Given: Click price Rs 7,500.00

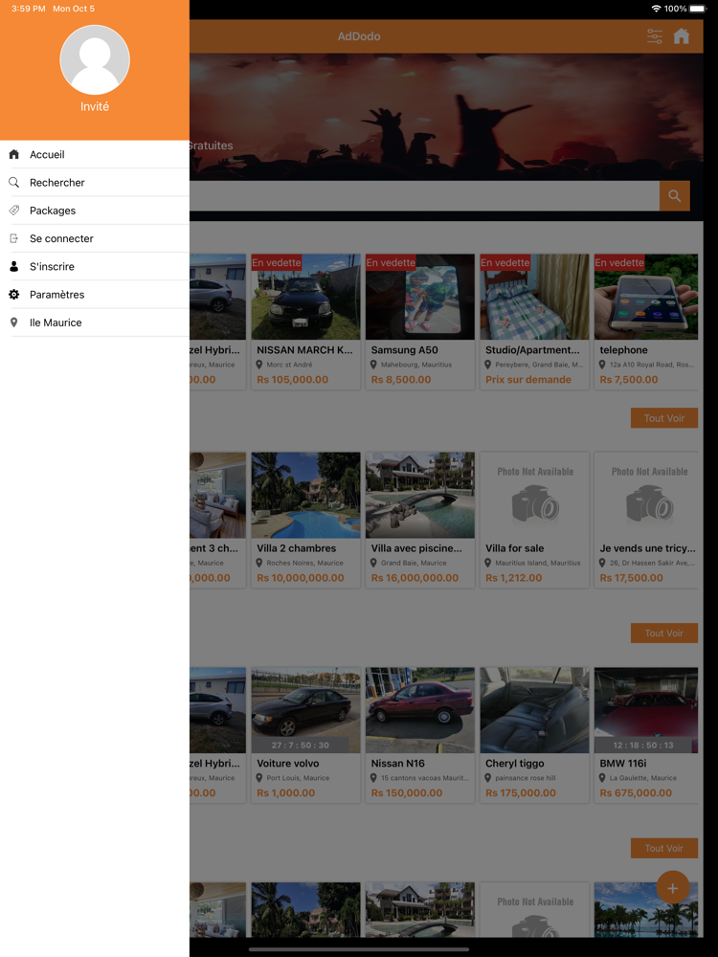Looking at the screenshot, I should tap(629, 380).
